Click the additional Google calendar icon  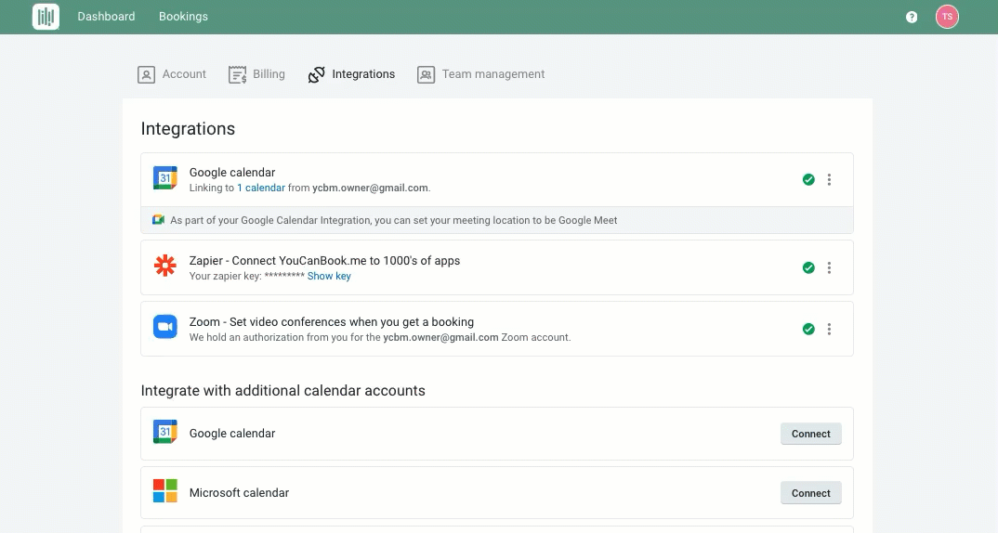point(164,432)
